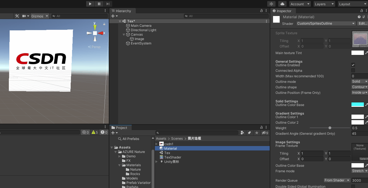Collapse the Canvas object in Hierarchy
The image size is (368, 188).
point(124,35)
